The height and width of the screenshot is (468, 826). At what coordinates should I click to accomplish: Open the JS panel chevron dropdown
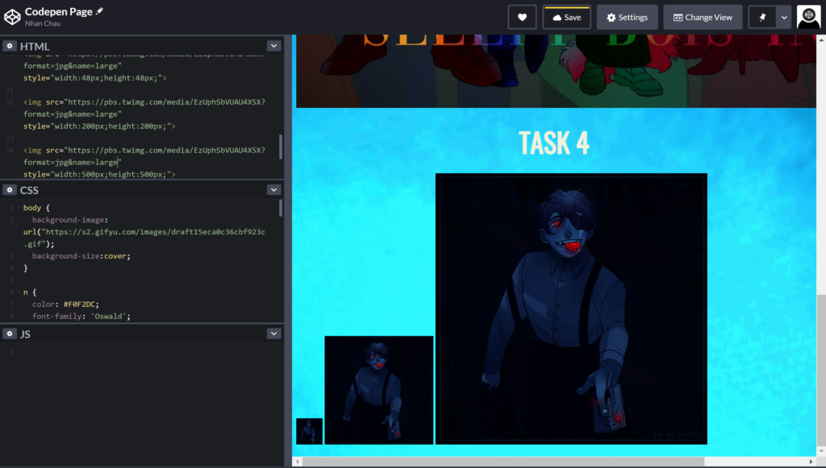tap(273, 333)
